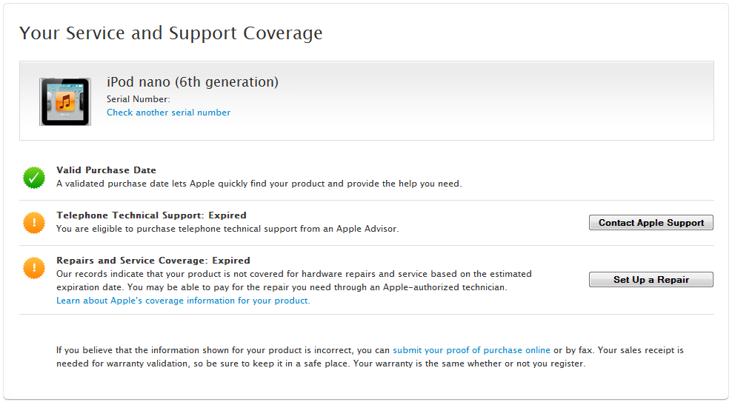Open Learn about Apple's coverage information link
Image resolution: width=732 pixels, height=402 pixels.
point(183,301)
